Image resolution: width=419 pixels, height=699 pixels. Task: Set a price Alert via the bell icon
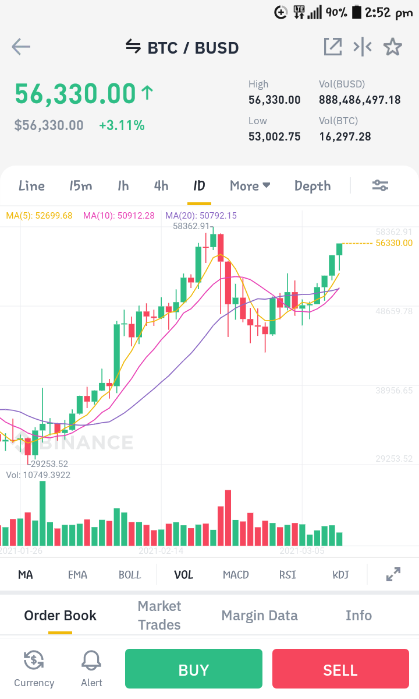91,660
